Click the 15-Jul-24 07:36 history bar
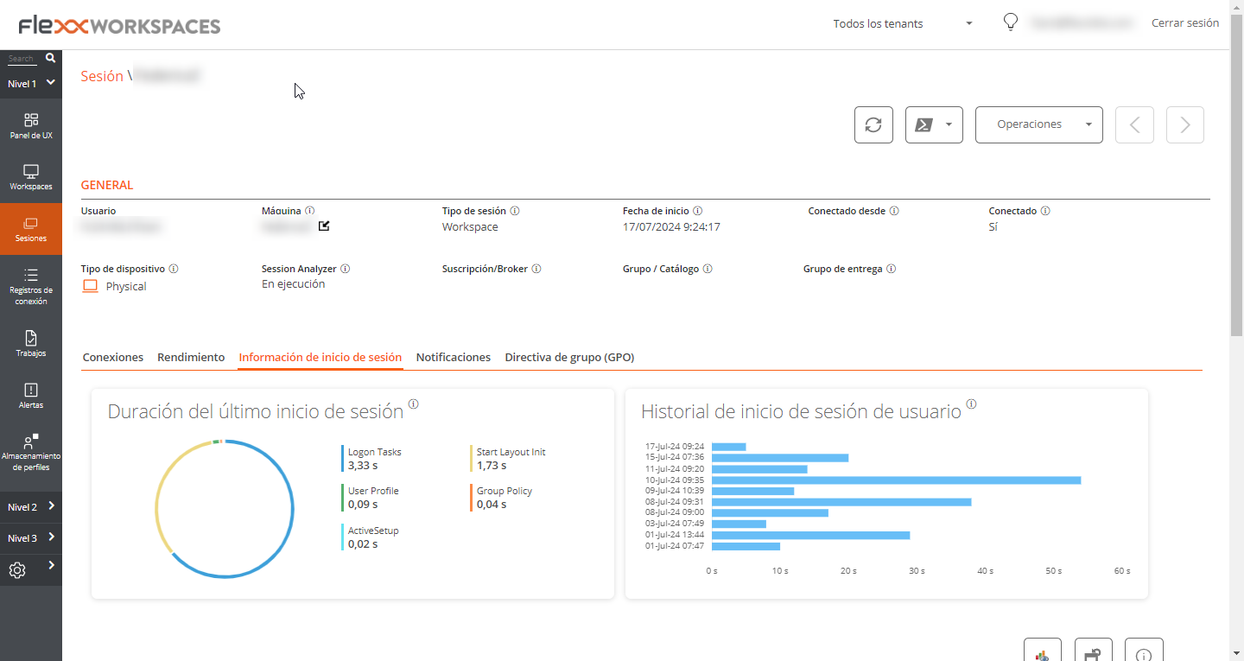Image resolution: width=1244 pixels, height=661 pixels. (780, 458)
